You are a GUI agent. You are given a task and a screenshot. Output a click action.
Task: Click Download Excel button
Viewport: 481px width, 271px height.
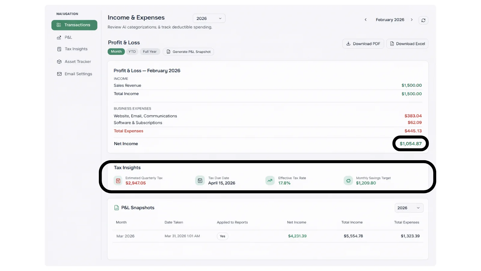click(x=407, y=44)
